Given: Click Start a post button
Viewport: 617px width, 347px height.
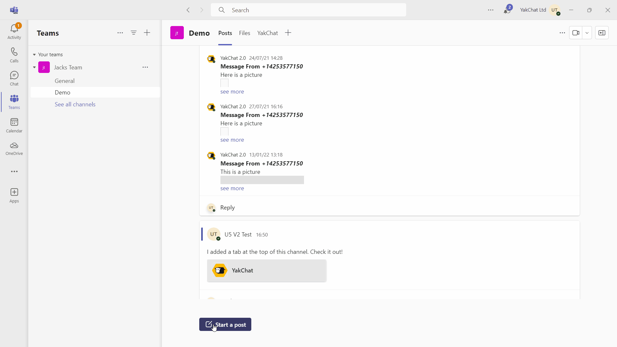Looking at the screenshot, I should pyautogui.click(x=225, y=325).
